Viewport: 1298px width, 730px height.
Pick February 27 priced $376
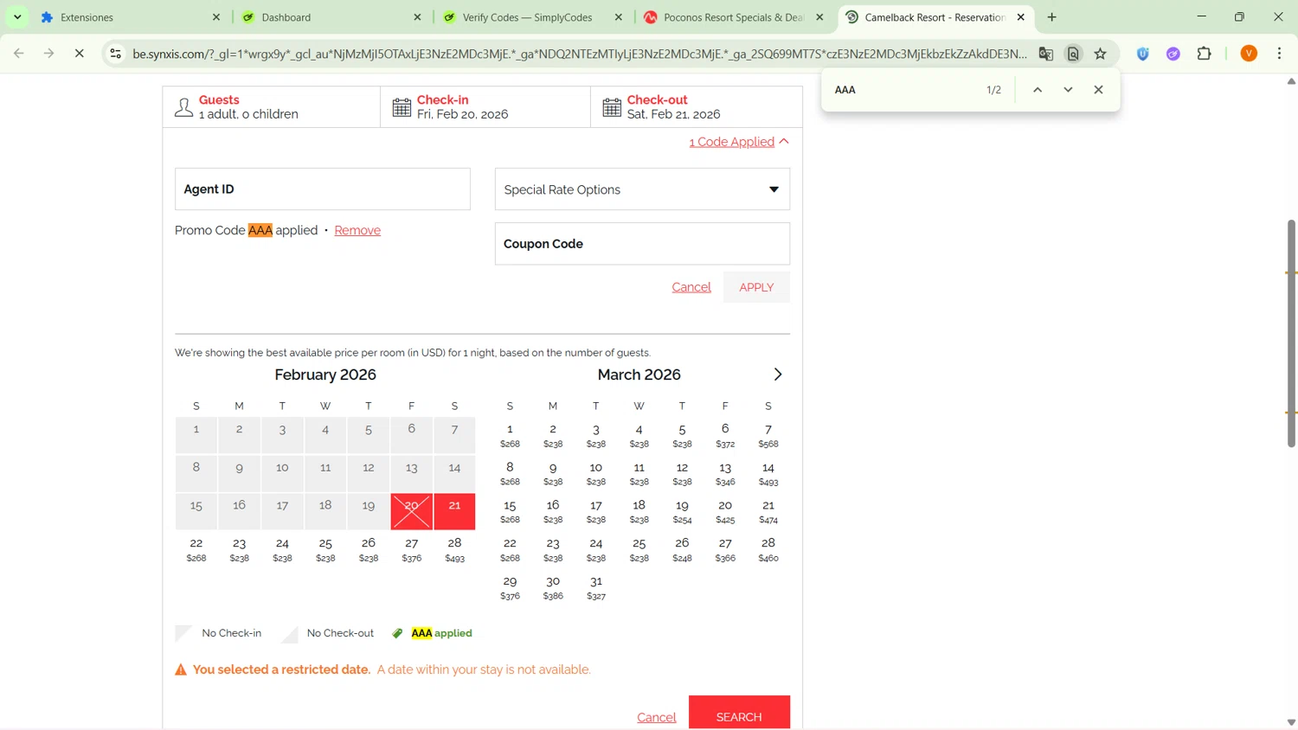(412, 550)
